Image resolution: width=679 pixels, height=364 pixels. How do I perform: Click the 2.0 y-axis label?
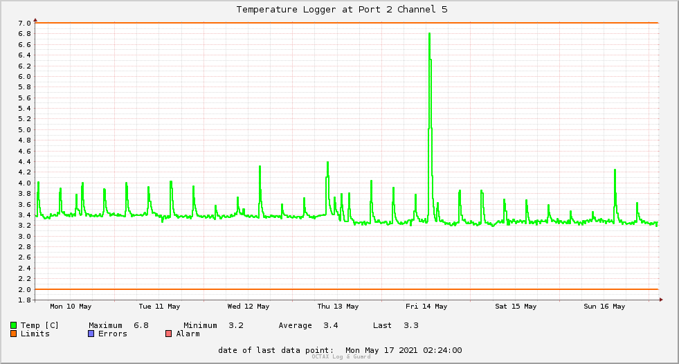(24, 289)
